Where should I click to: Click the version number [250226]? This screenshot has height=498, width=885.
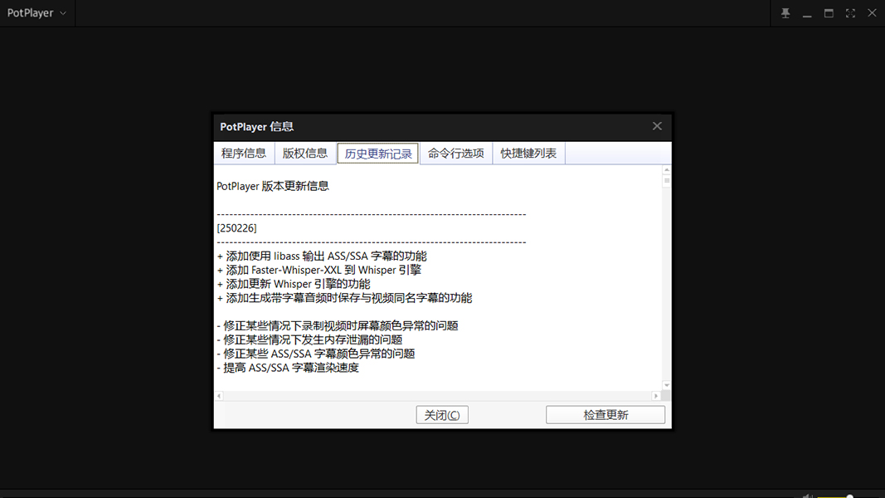tap(236, 228)
